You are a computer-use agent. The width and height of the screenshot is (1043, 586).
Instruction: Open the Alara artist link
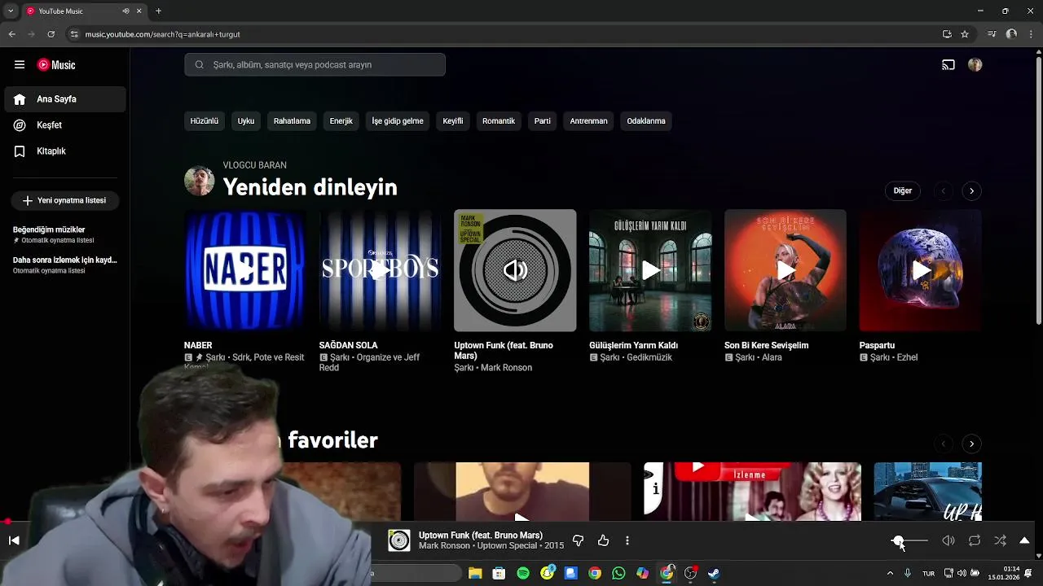click(772, 357)
